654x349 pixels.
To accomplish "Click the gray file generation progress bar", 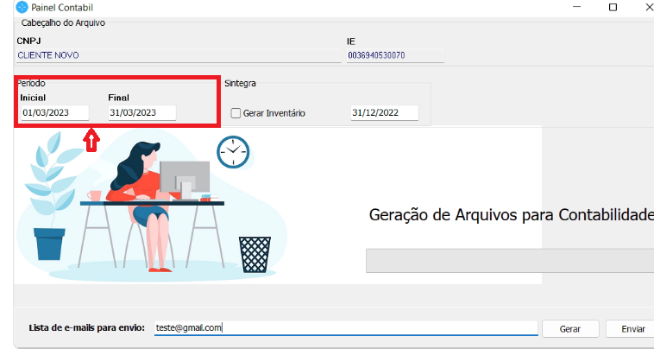I will click(x=509, y=261).
